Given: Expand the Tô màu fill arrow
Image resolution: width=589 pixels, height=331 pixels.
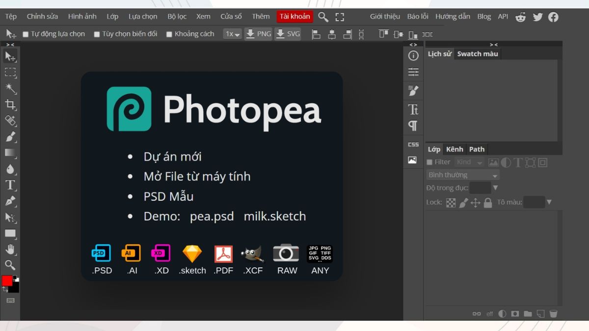Looking at the screenshot, I should [549, 202].
